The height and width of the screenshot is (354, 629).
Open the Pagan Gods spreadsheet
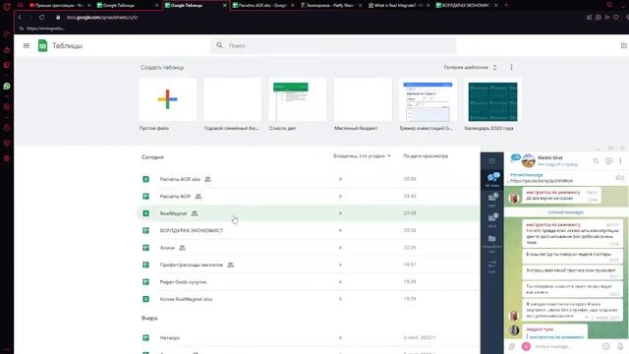(x=308, y=282)
